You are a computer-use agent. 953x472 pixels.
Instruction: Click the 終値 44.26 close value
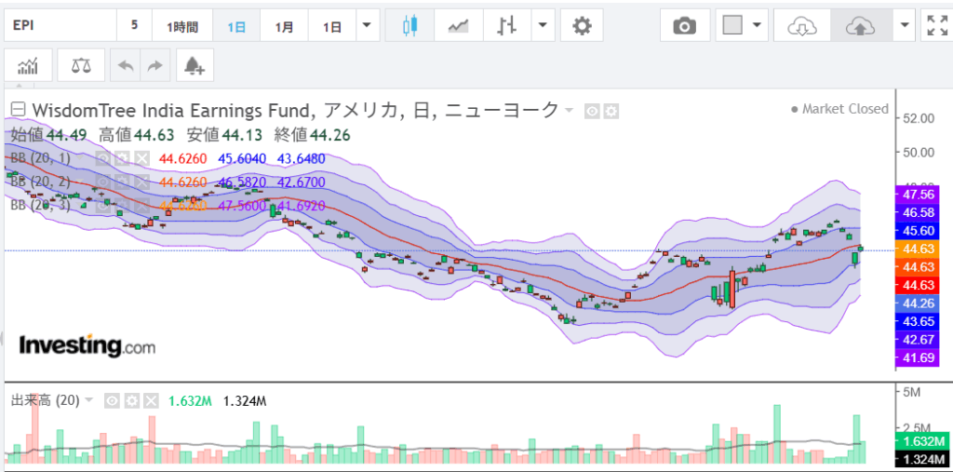click(312, 135)
